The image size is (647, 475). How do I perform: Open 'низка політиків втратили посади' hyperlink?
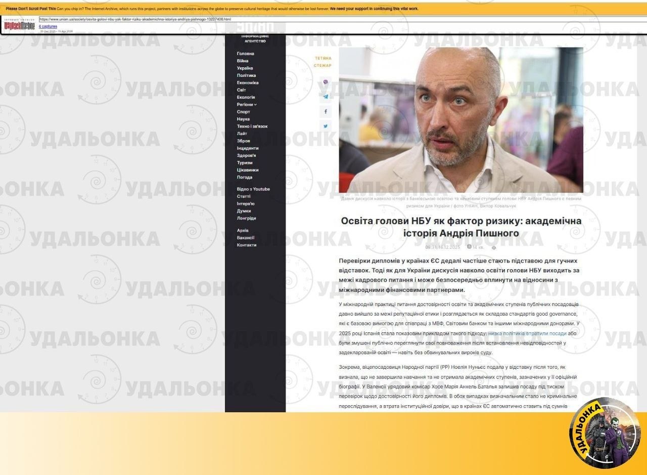point(527,333)
